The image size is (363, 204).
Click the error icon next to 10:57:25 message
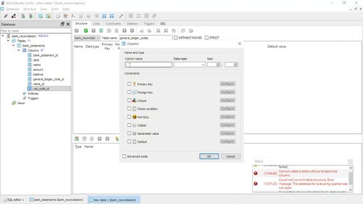click(x=256, y=184)
